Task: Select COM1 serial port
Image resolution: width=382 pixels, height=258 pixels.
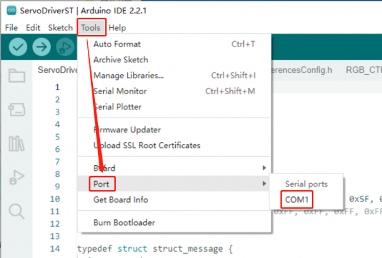Action: 297,200
